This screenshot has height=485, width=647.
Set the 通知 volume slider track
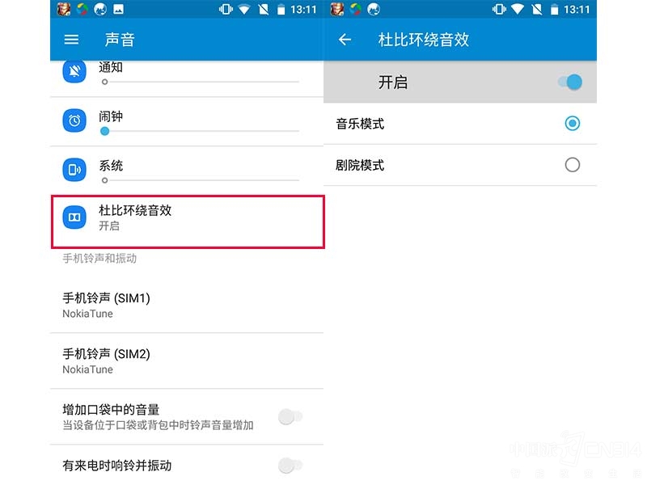pyautogui.click(x=200, y=82)
